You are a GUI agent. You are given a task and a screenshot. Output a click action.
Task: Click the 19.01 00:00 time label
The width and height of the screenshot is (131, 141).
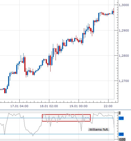[79, 106]
